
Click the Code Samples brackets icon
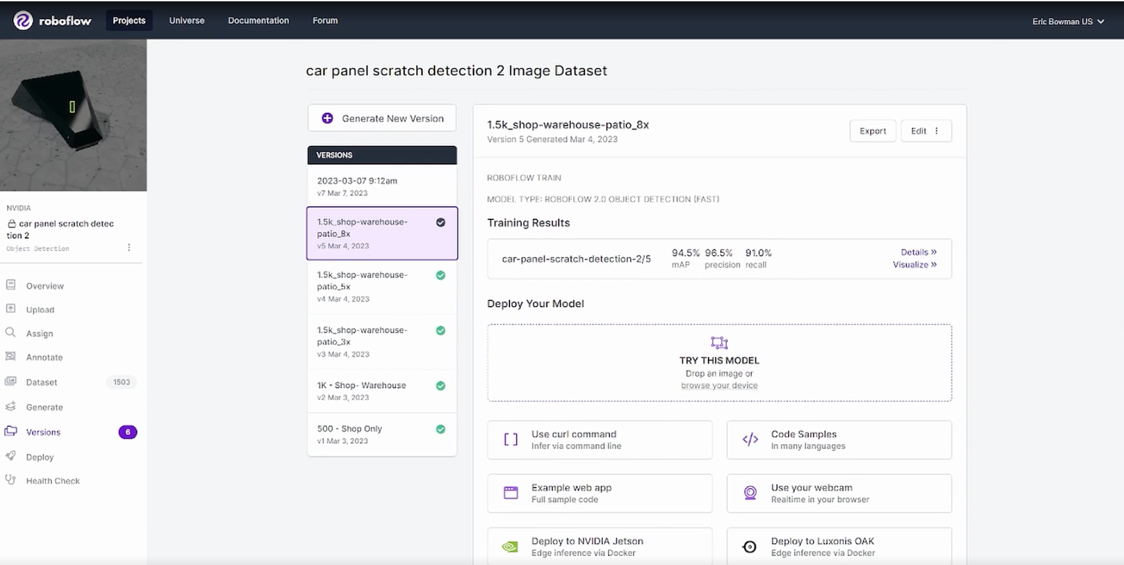[750, 440]
